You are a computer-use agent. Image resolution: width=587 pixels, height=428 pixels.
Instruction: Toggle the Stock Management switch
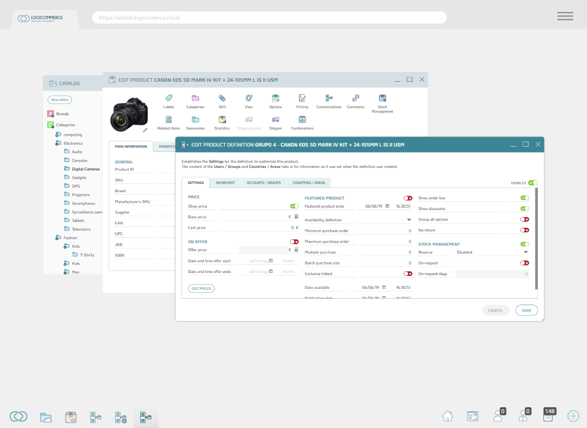point(525,244)
